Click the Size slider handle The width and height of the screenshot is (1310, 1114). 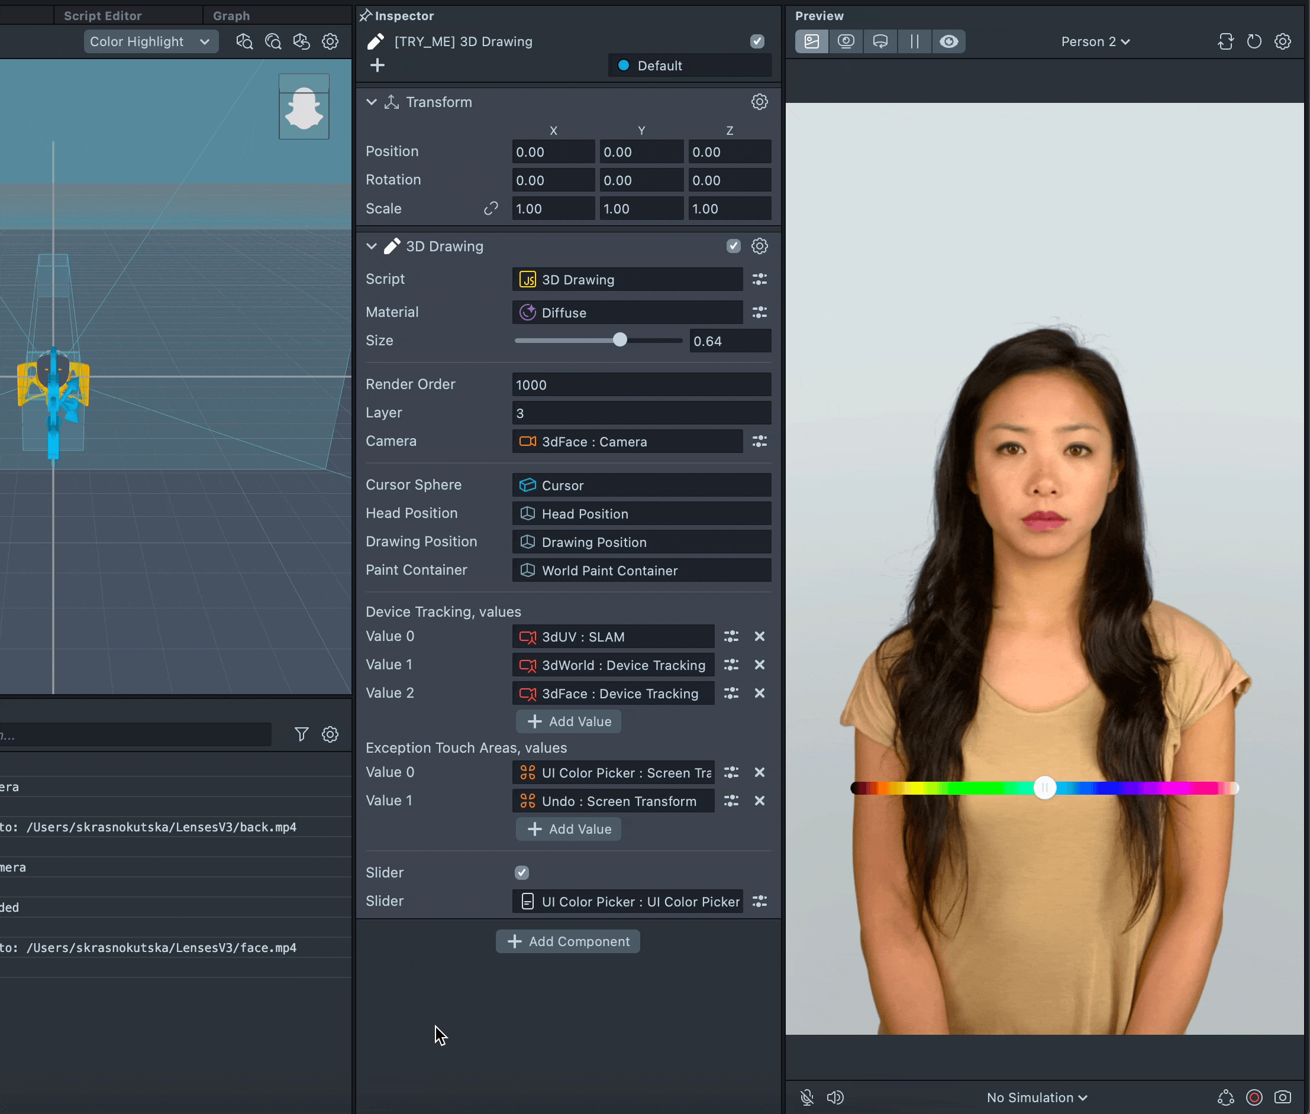[620, 341]
